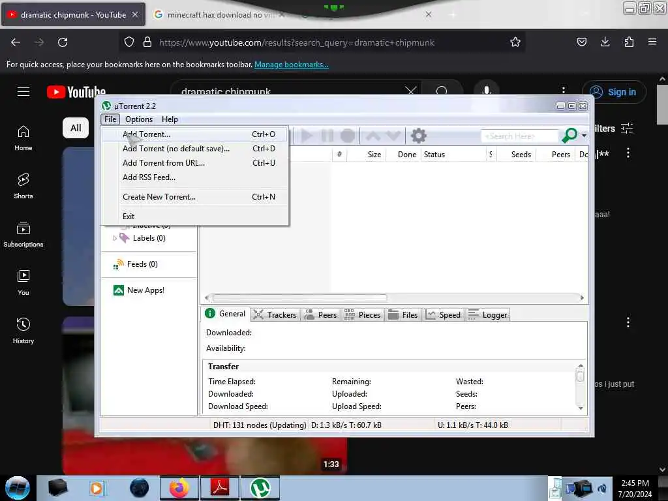
Task: Open uTorrent Preferences gear icon
Action: tap(418, 136)
